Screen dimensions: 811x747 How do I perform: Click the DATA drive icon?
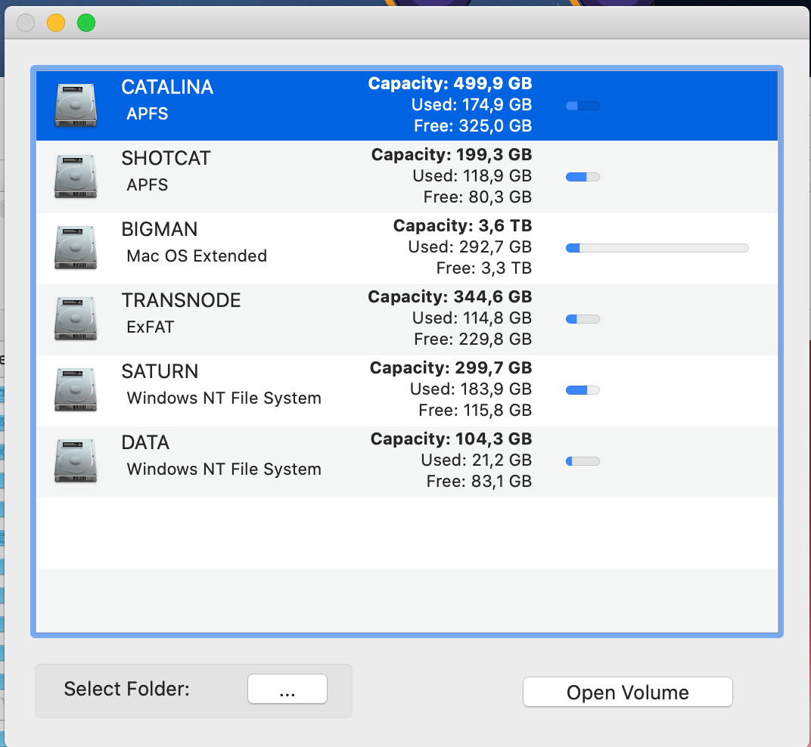click(x=76, y=460)
